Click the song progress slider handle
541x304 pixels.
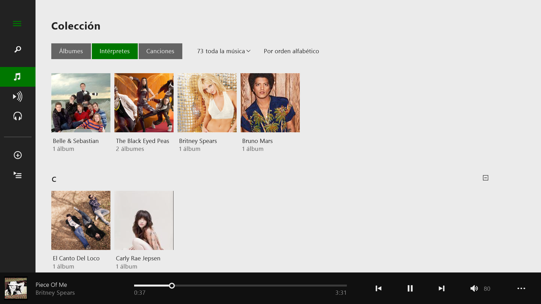(172, 286)
